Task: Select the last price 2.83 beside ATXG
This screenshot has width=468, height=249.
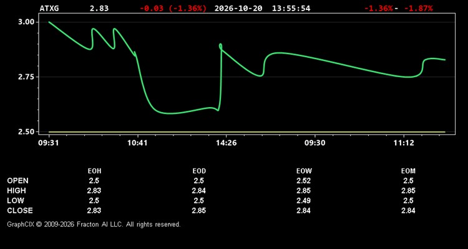Action: pos(99,8)
